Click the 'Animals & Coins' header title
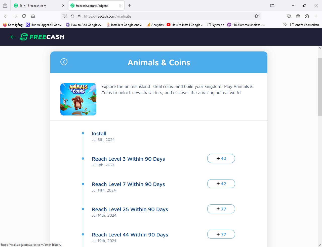Viewport: 322px width, 247px height. pyautogui.click(x=159, y=63)
